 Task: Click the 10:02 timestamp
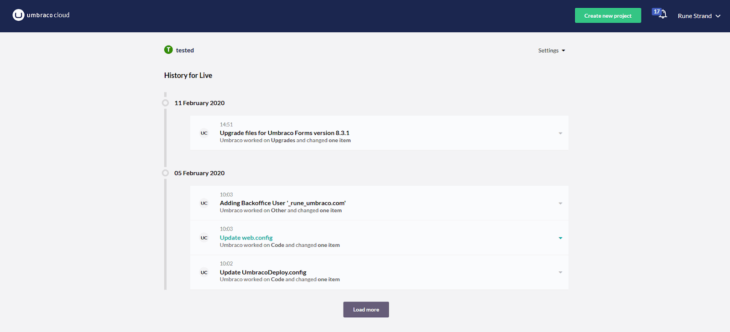tap(226, 264)
